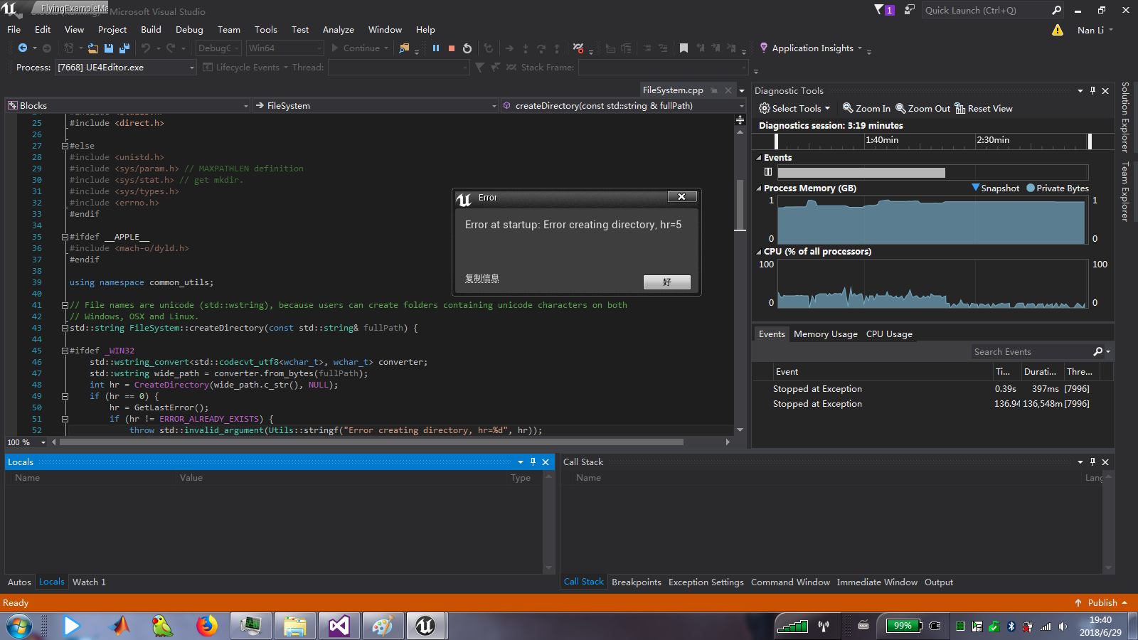Collapse createDirectory function at line 43

(65, 328)
